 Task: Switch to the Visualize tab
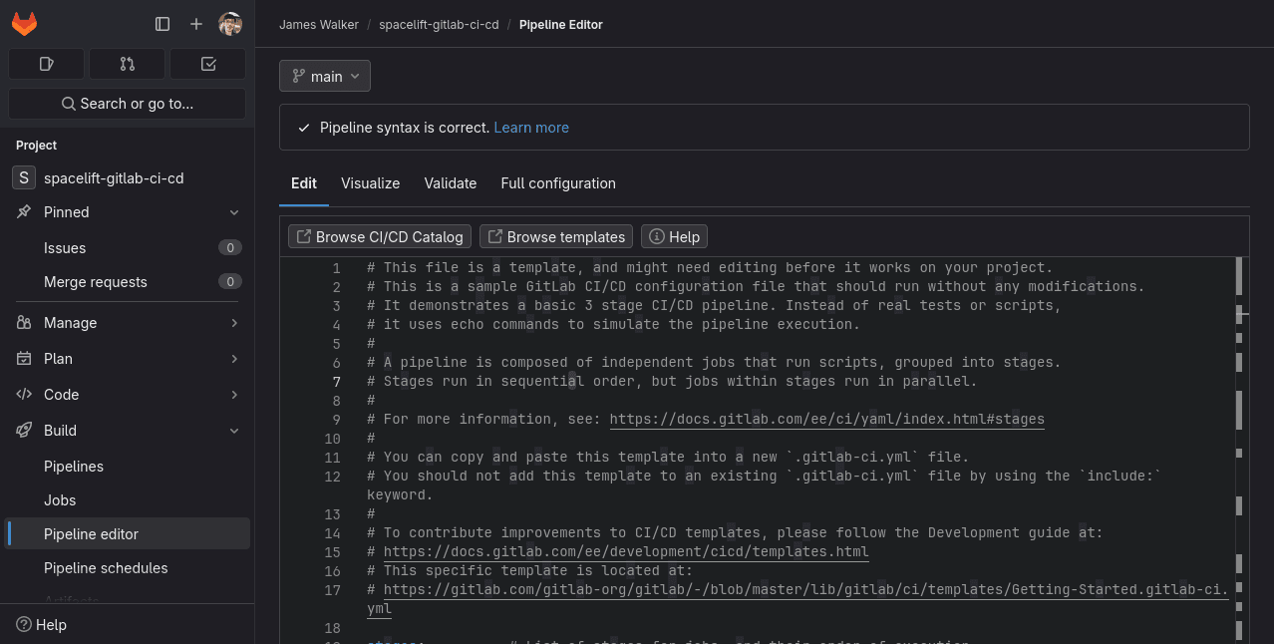point(370,183)
